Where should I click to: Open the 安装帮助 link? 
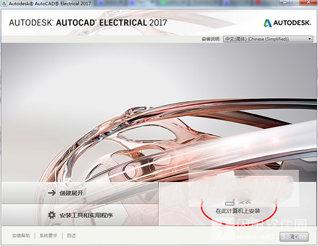tap(21, 236)
